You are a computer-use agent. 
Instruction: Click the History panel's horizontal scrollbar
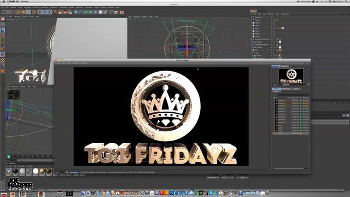[x=289, y=169]
